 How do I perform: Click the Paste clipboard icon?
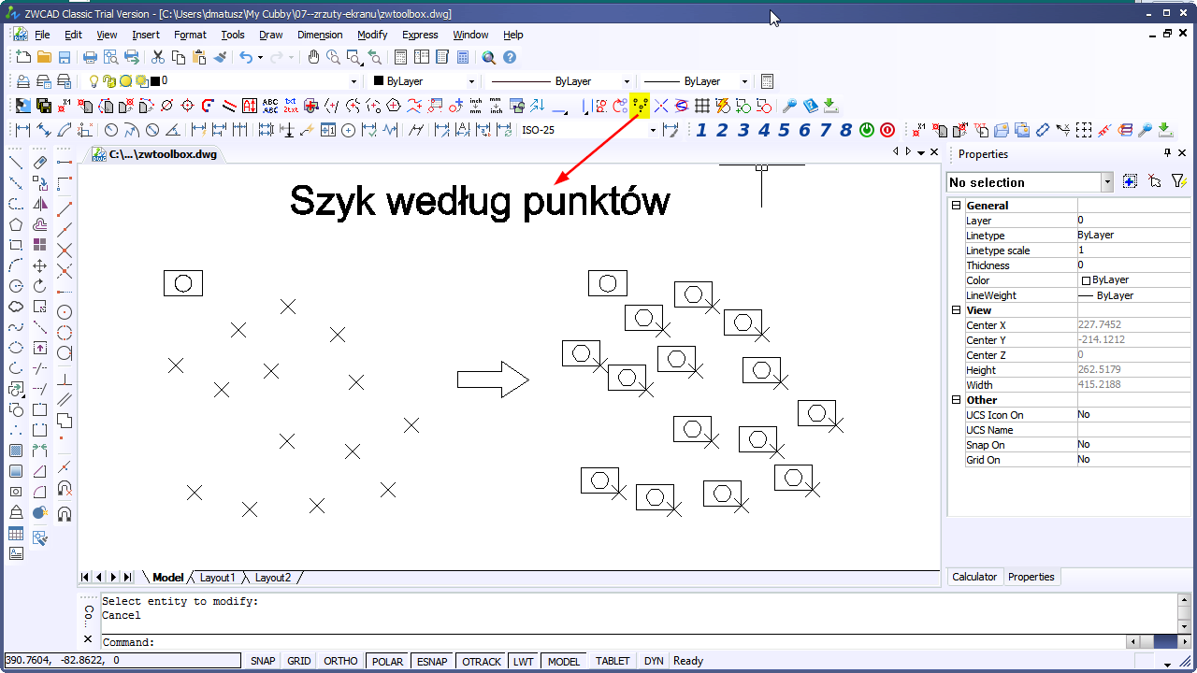[x=198, y=58]
